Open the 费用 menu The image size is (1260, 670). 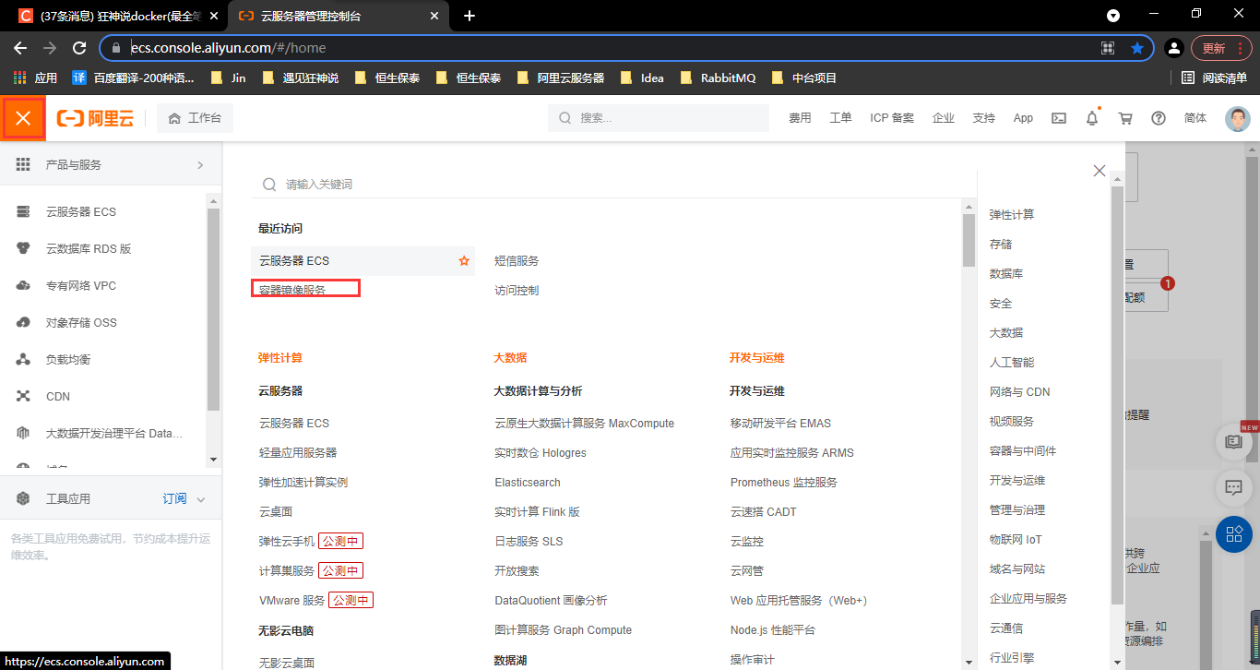800,118
